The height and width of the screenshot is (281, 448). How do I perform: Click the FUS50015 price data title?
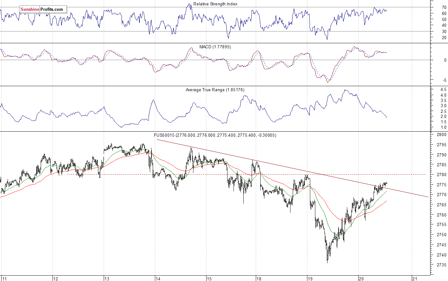pyautogui.click(x=215, y=135)
